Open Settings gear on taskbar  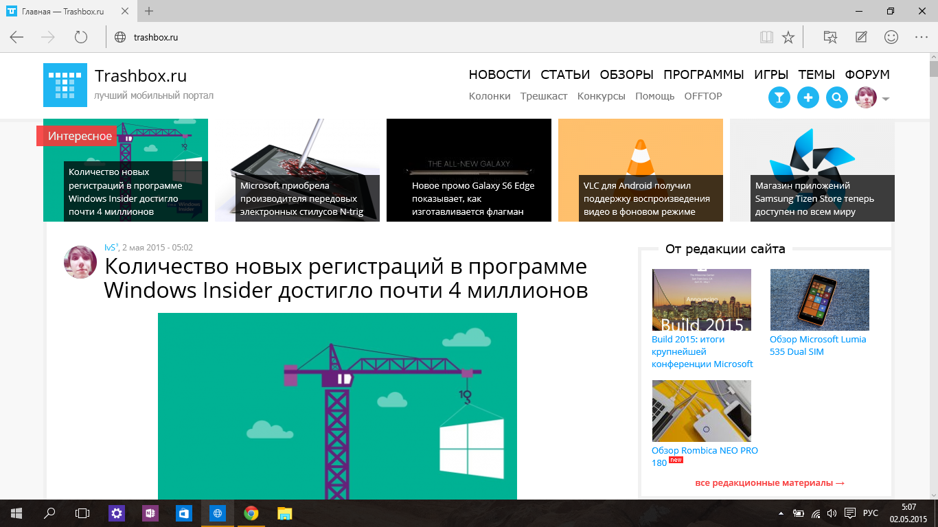pos(117,513)
